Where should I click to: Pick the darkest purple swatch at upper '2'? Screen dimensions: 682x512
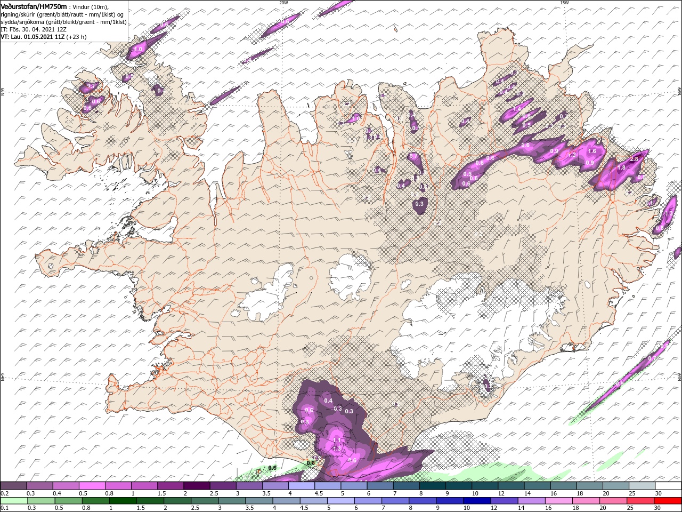[196, 486]
